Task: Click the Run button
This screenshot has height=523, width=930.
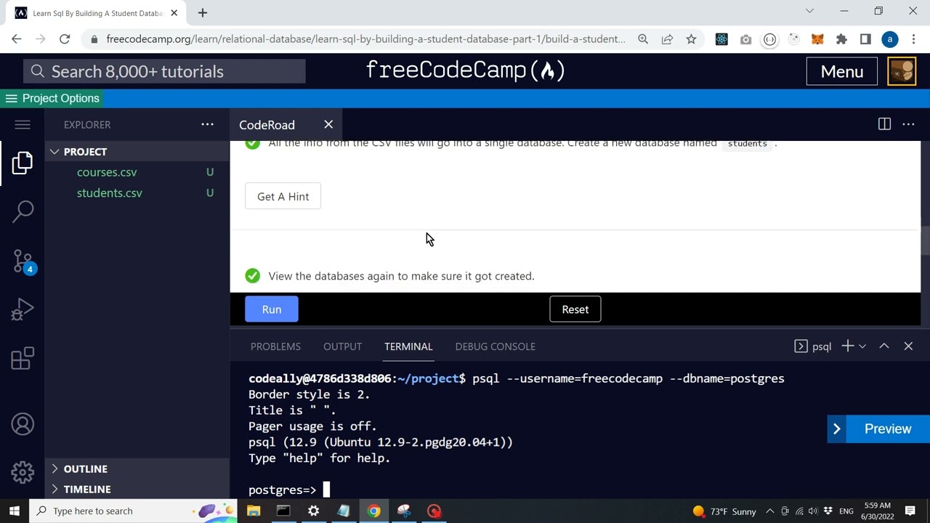Action: coord(272,309)
